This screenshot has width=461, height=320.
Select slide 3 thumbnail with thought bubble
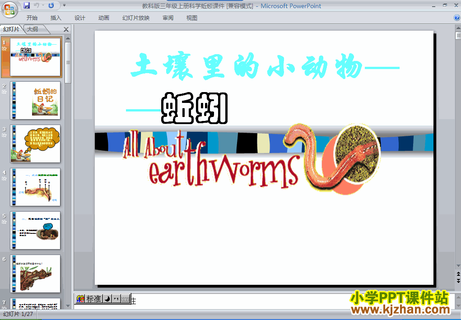point(35,144)
